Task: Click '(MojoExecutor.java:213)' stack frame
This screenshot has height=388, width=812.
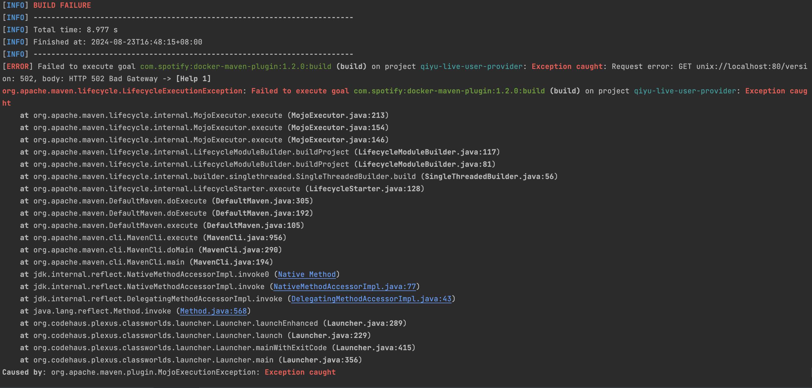Action: pos(338,115)
